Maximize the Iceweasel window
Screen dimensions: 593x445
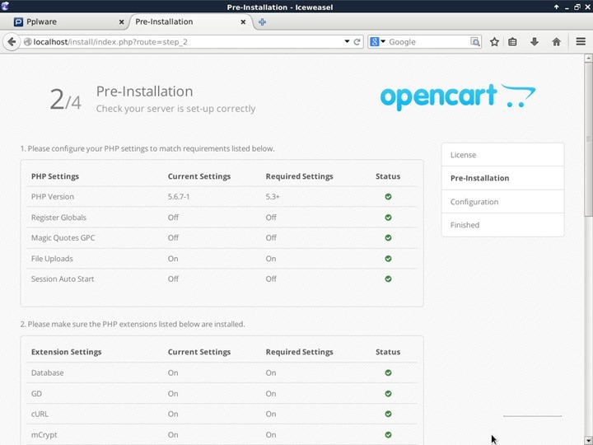[x=577, y=7]
